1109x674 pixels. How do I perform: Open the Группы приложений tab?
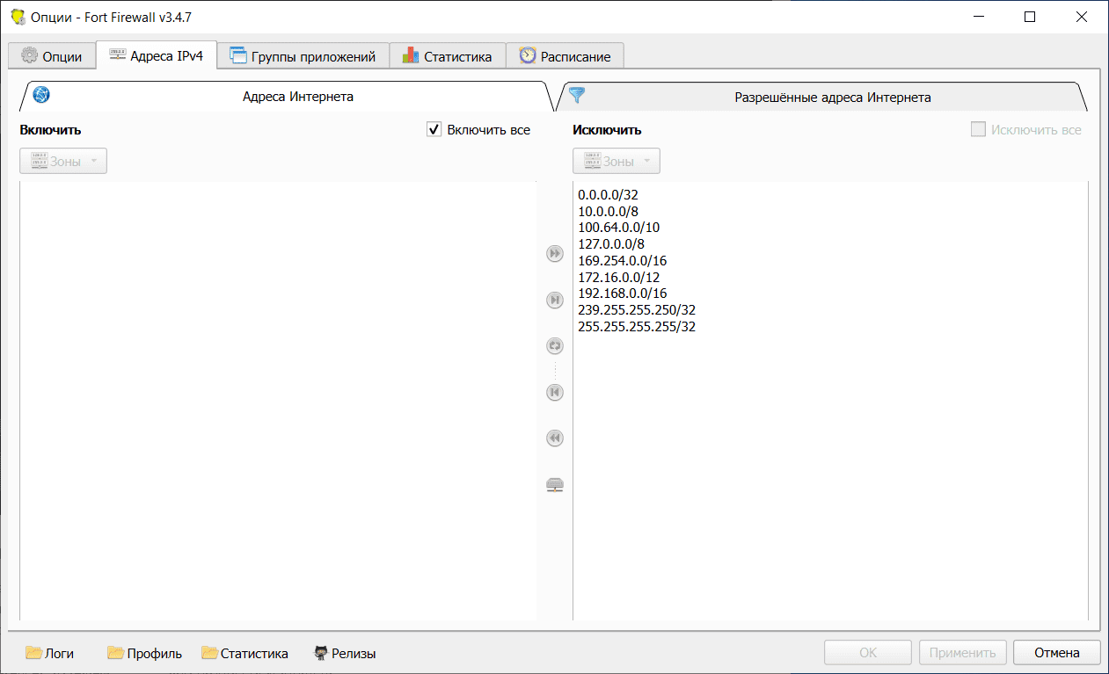click(x=303, y=56)
